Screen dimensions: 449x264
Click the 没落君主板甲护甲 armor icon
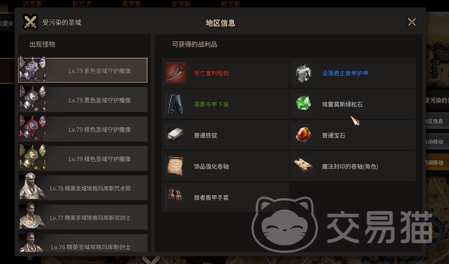click(x=303, y=73)
